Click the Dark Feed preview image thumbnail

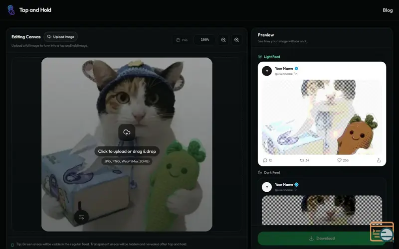(322, 210)
